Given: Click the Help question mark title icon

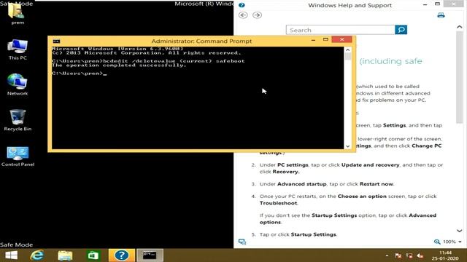Looking at the screenshot, I should pyautogui.click(x=242, y=5).
